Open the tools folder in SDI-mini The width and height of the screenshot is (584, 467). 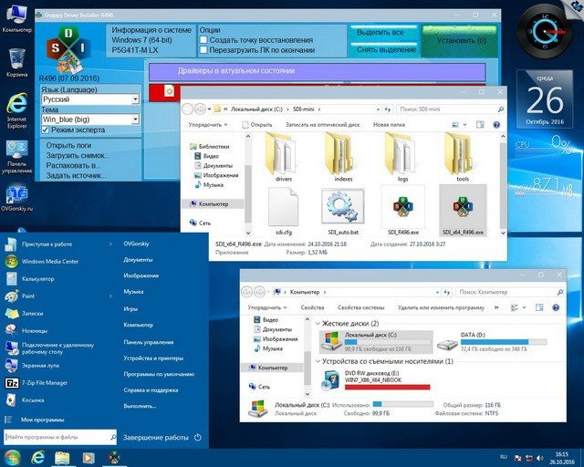tap(463, 157)
